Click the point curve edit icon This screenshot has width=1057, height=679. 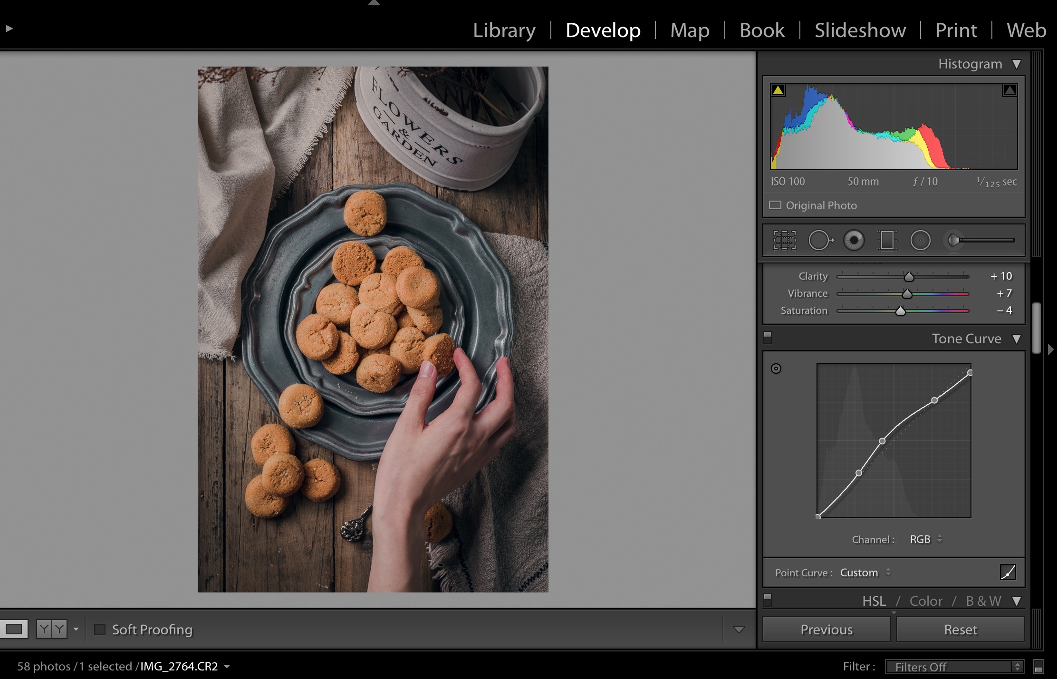(1008, 572)
